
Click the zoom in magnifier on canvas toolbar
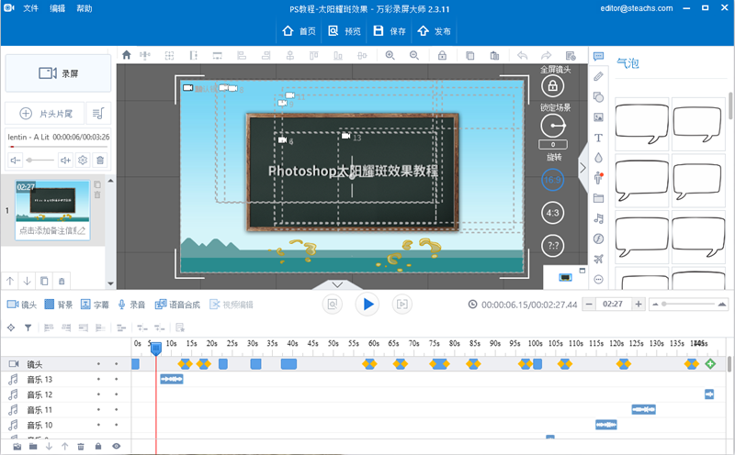[390, 55]
